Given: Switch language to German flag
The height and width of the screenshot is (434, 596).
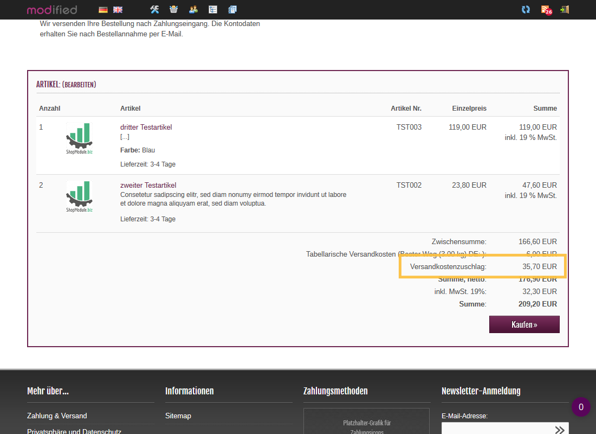Looking at the screenshot, I should tap(103, 10).
